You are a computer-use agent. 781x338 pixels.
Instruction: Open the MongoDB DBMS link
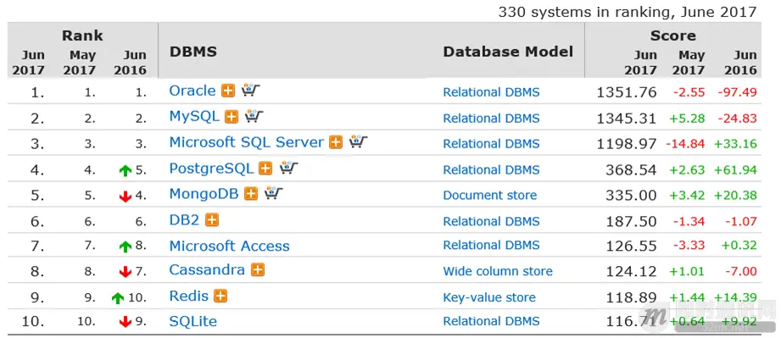(x=204, y=194)
